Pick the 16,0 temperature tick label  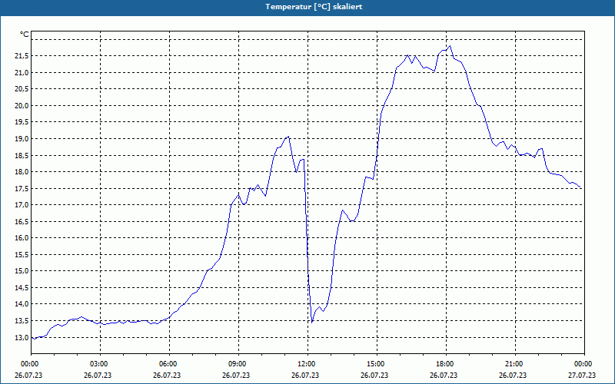pyautogui.click(x=22, y=238)
